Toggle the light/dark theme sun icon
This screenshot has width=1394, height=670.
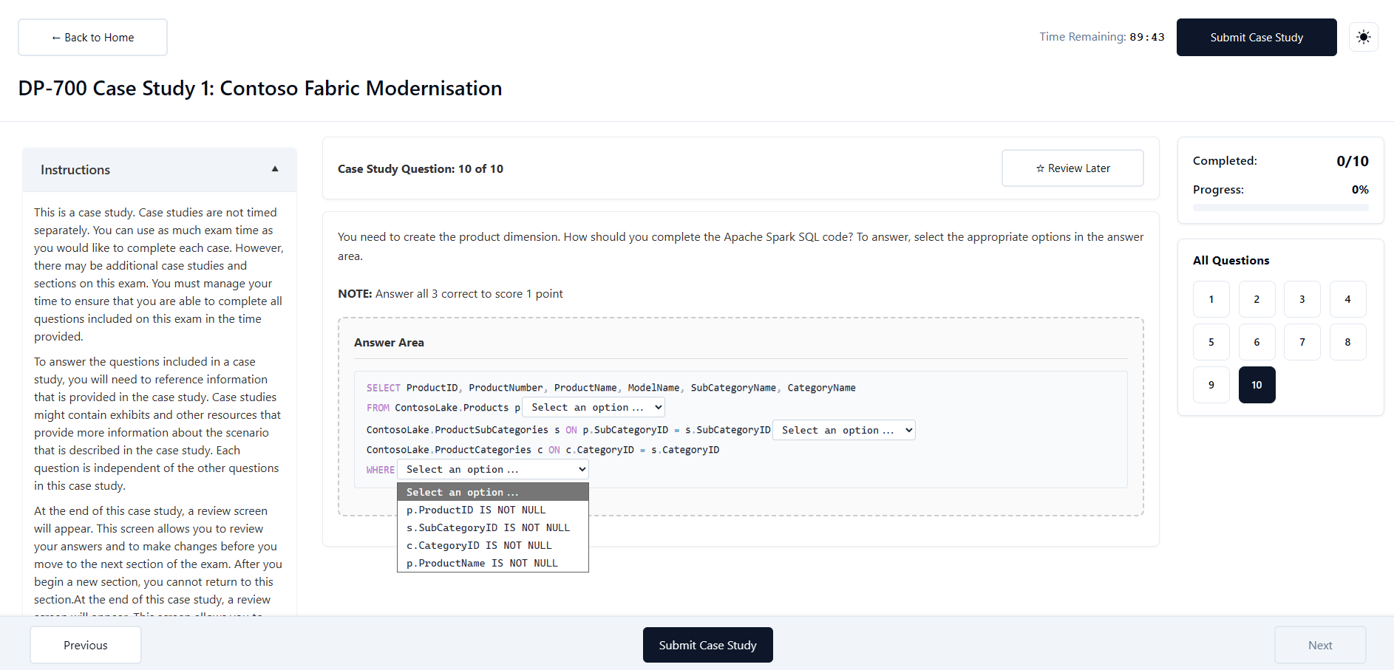pos(1363,37)
